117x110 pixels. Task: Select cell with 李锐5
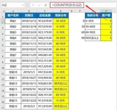coord(13,44)
